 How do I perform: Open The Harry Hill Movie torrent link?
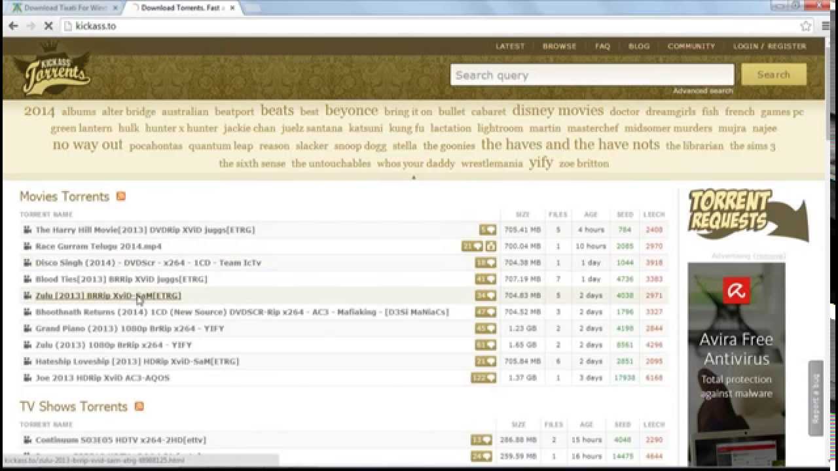145,230
